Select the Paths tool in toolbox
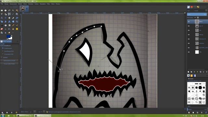Screen dimensions: 208x117 pos(9,14)
